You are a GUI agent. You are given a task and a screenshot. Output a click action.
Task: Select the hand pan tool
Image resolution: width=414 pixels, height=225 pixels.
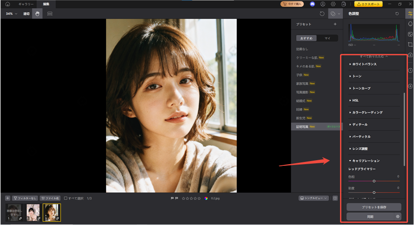37,14
